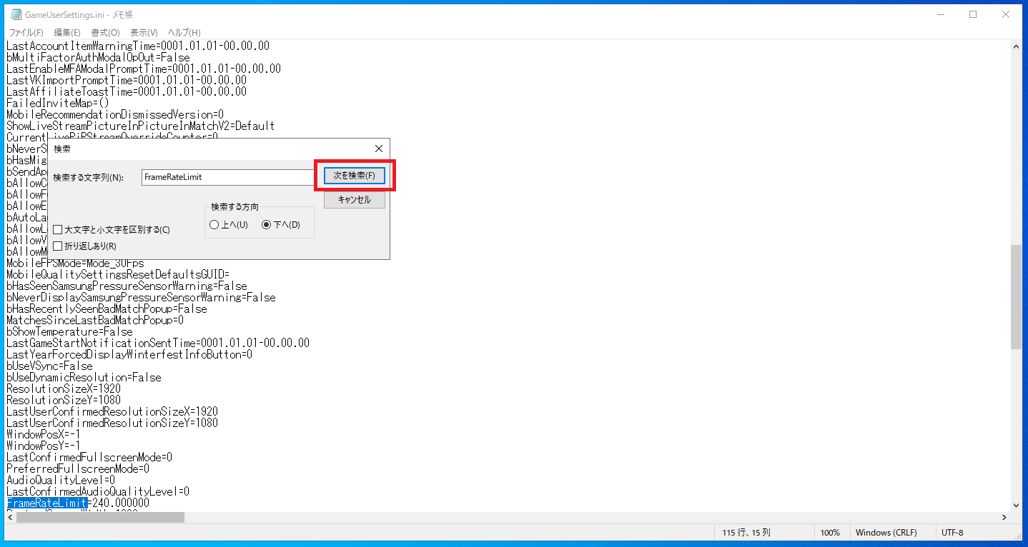Click the bShowTemperature=False line
Image resolution: width=1028 pixels, height=547 pixels.
point(69,331)
